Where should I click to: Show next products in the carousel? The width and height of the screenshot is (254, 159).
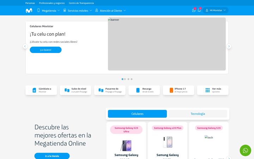[x=229, y=158]
